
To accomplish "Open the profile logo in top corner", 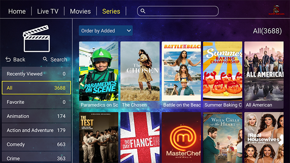I will (x=277, y=10).
